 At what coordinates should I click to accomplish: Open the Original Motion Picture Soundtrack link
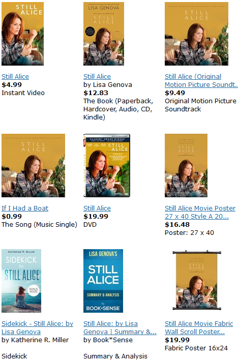[x=201, y=80]
